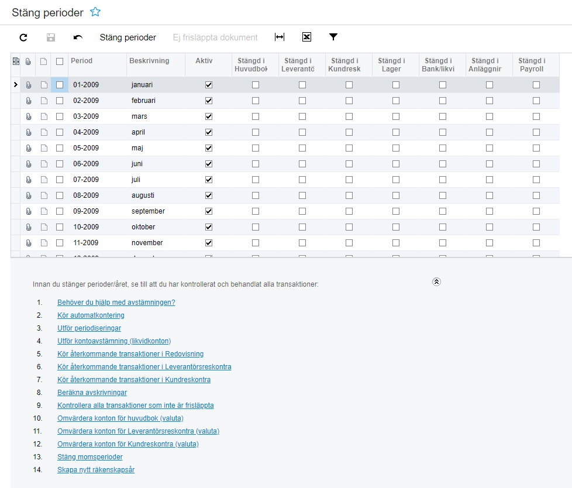Screen dimensions: 572x488
Task: Click the undo arrow icon
Action: (x=78, y=37)
